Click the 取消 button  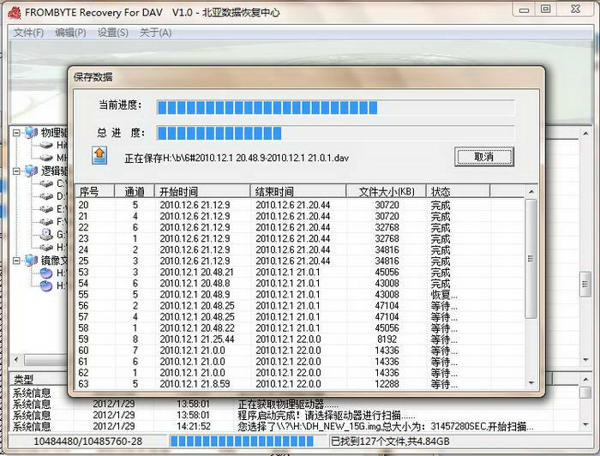click(x=484, y=157)
